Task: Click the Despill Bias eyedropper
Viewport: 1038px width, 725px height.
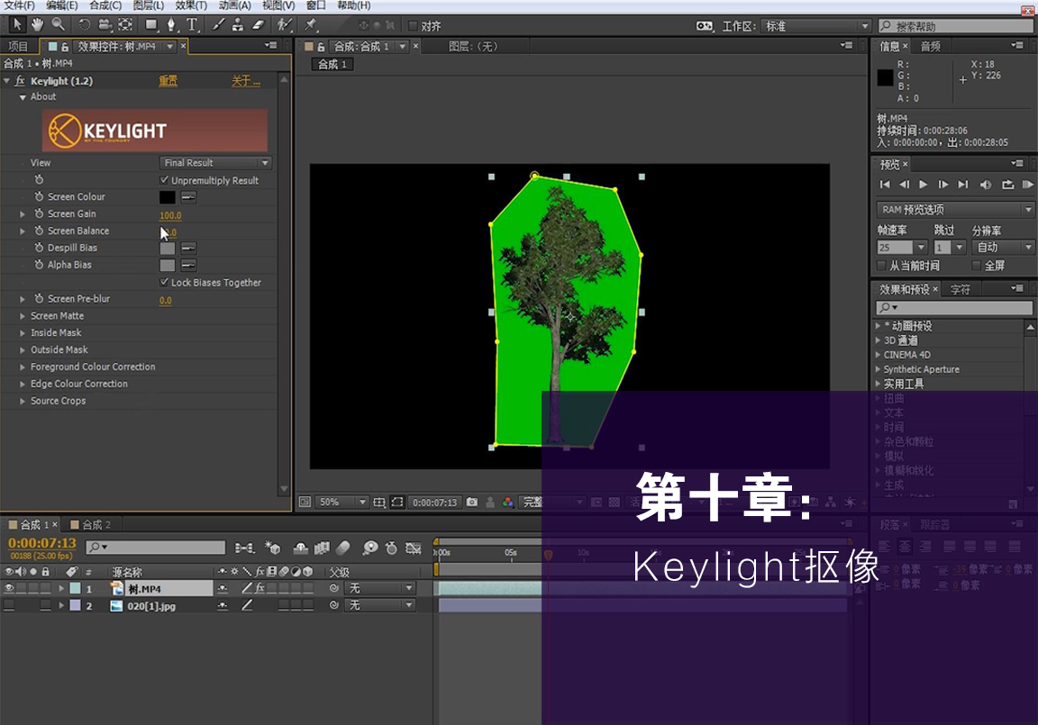Action: click(x=188, y=248)
